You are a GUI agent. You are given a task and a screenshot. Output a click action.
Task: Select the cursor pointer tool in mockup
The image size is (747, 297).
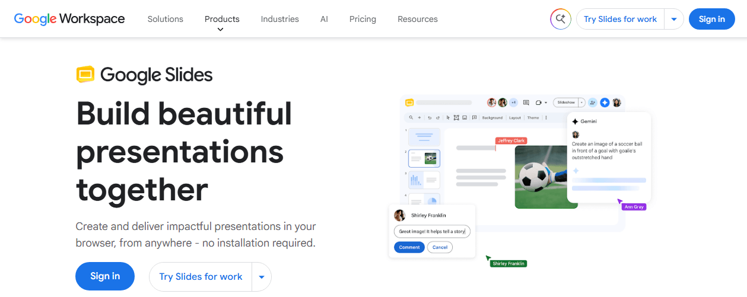tap(448, 117)
